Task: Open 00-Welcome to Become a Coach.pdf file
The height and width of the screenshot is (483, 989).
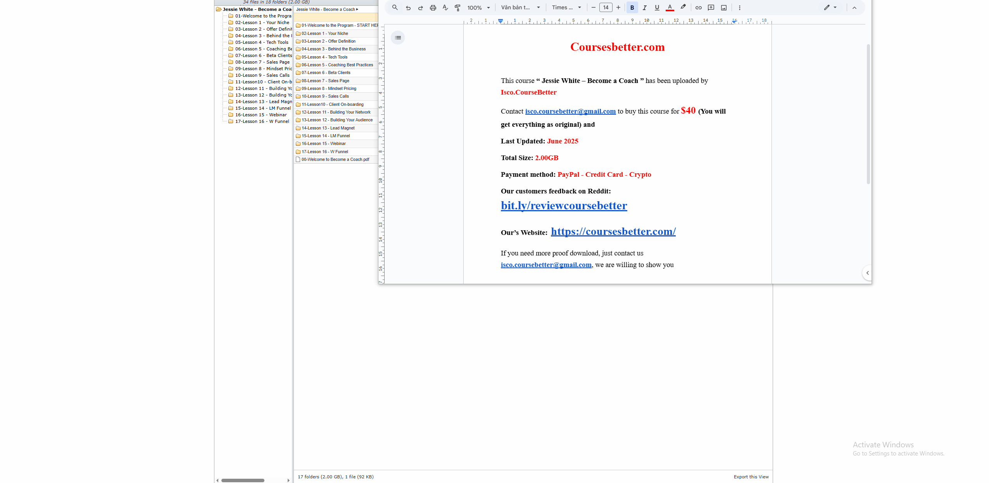Action: point(335,159)
